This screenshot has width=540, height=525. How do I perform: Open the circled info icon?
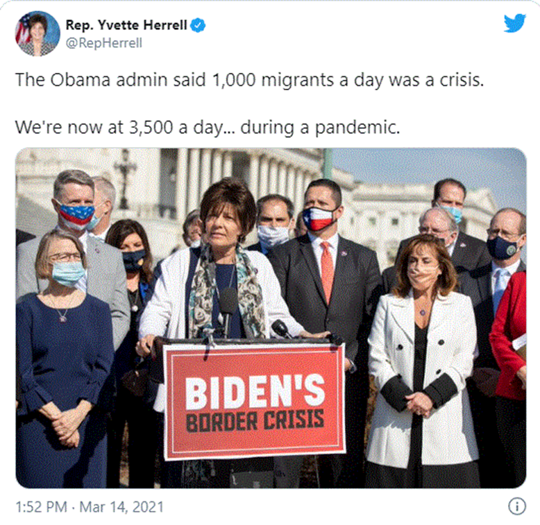pyautogui.click(x=517, y=506)
